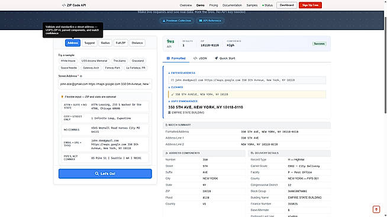Try The Alamo sample
The height and width of the screenshot is (217, 387).
[x=120, y=61]
